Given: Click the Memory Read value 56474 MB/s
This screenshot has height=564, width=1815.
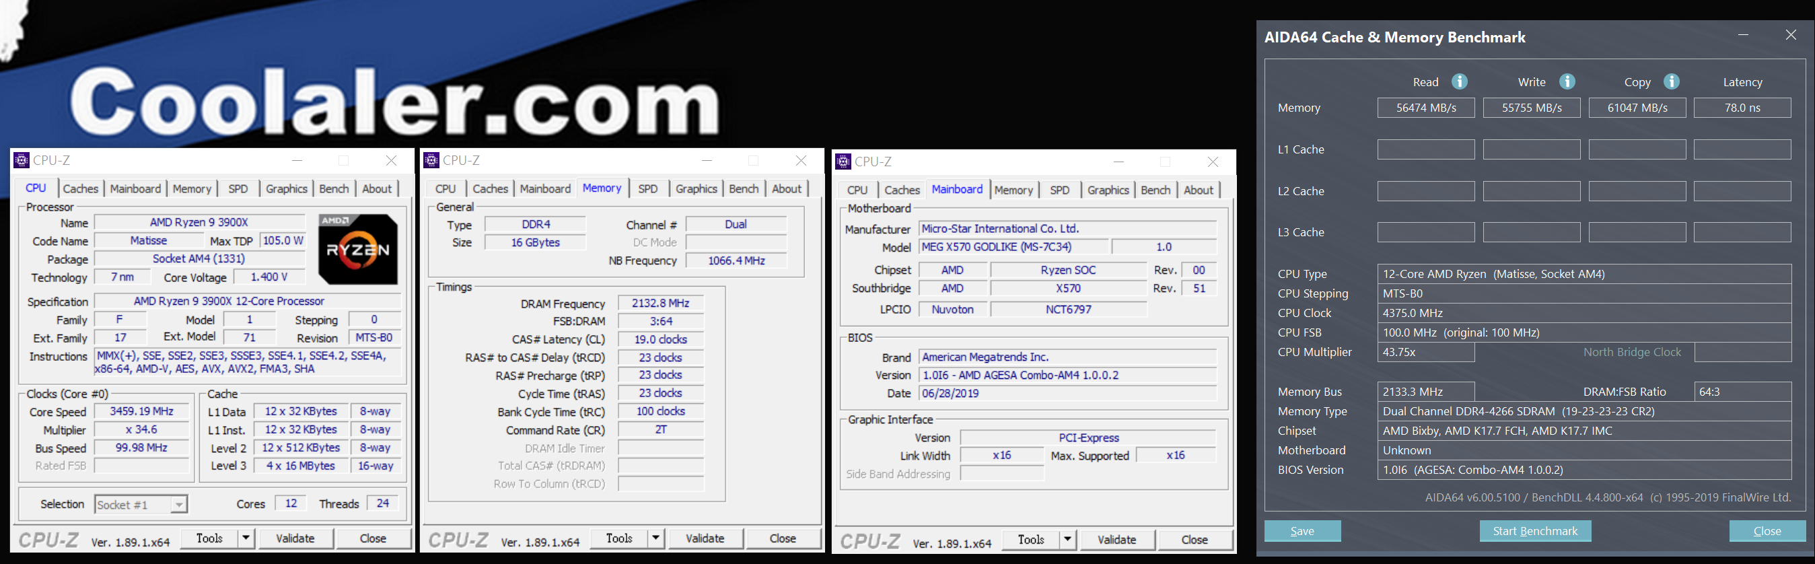Looking at the screenshot, I should click(1426, 108).
